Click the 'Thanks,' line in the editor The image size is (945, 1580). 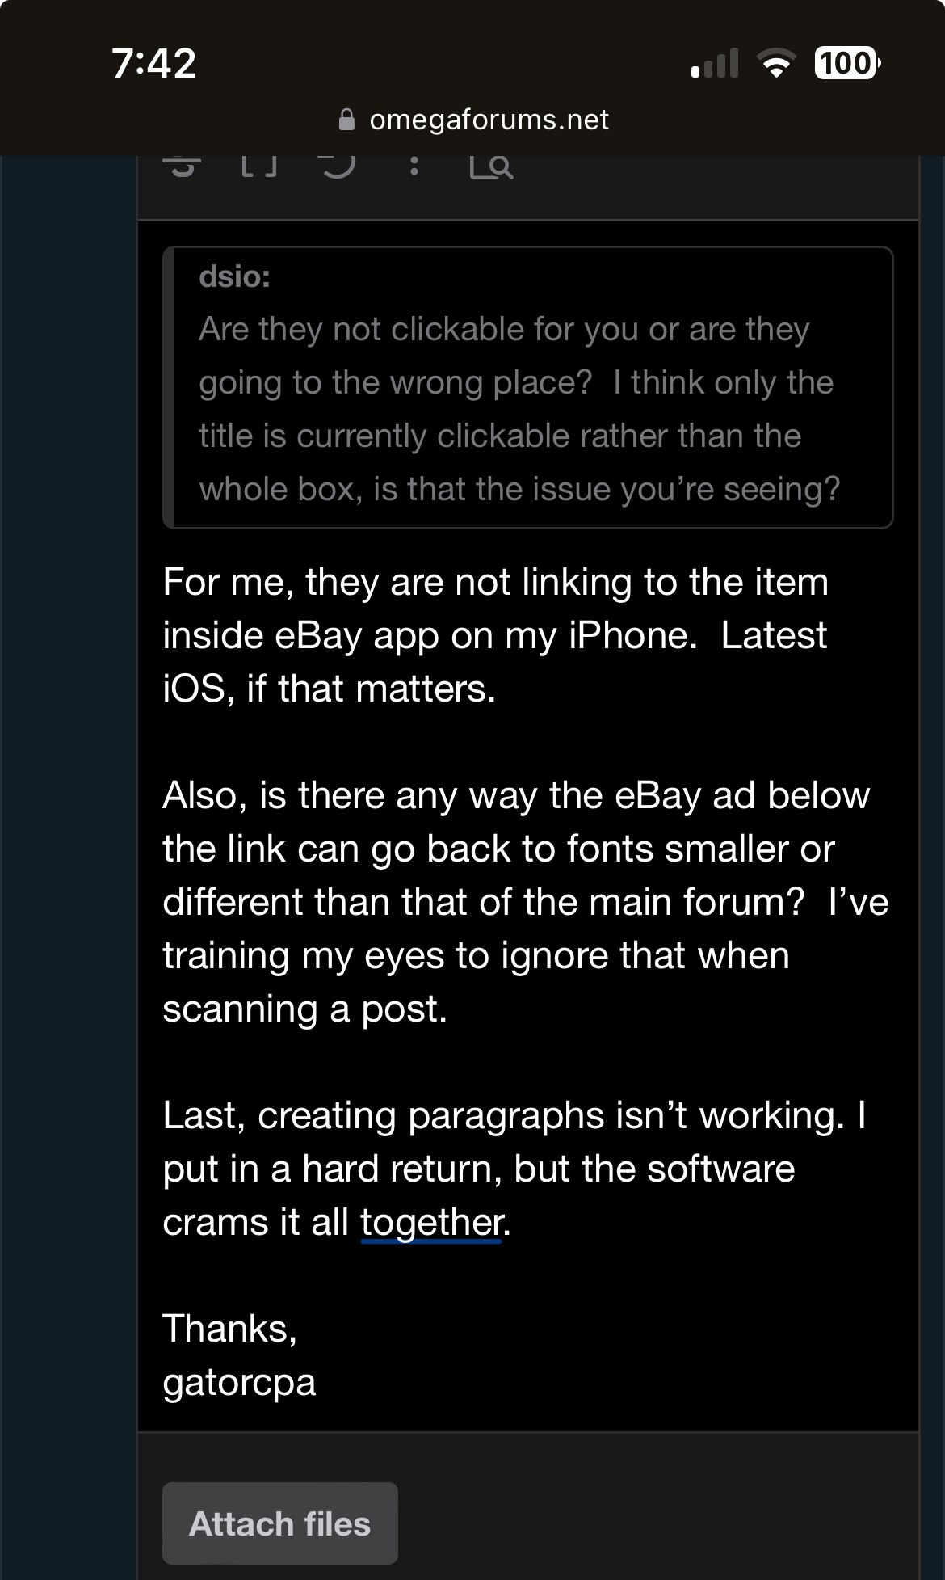(x=230, y=1329)
